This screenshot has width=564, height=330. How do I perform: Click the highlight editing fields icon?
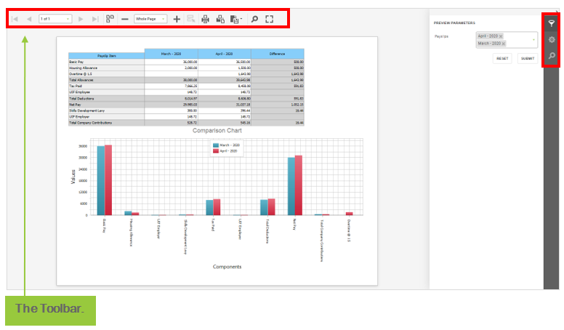point(191,19)
